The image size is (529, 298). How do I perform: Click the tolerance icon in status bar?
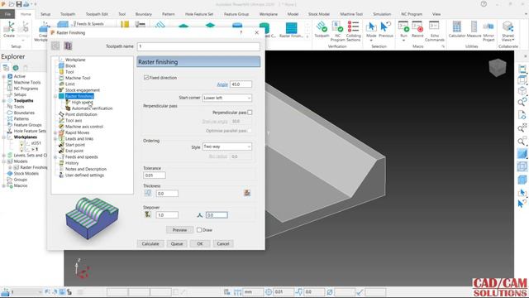(x=269, y=292)
